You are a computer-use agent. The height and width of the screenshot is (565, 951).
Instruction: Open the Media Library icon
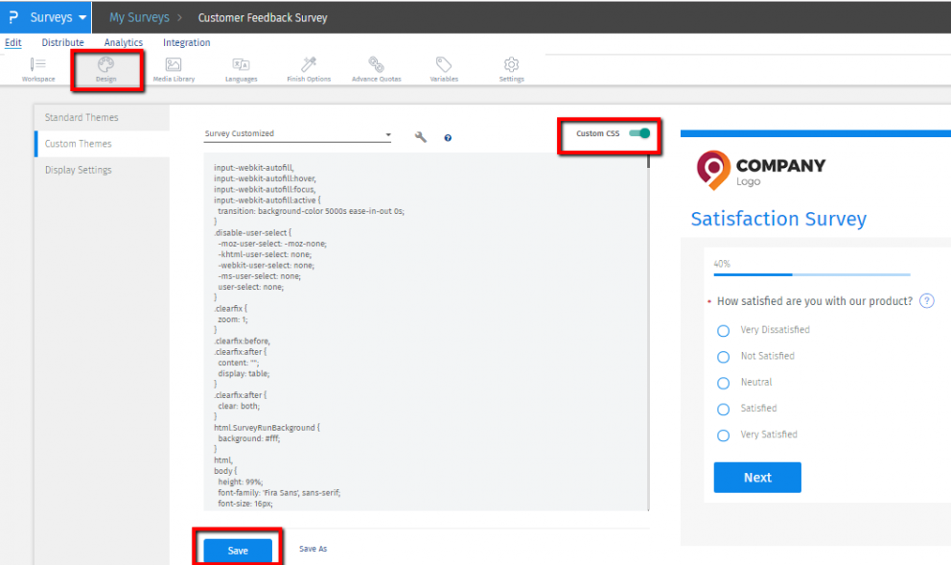(x=174, y=66)
